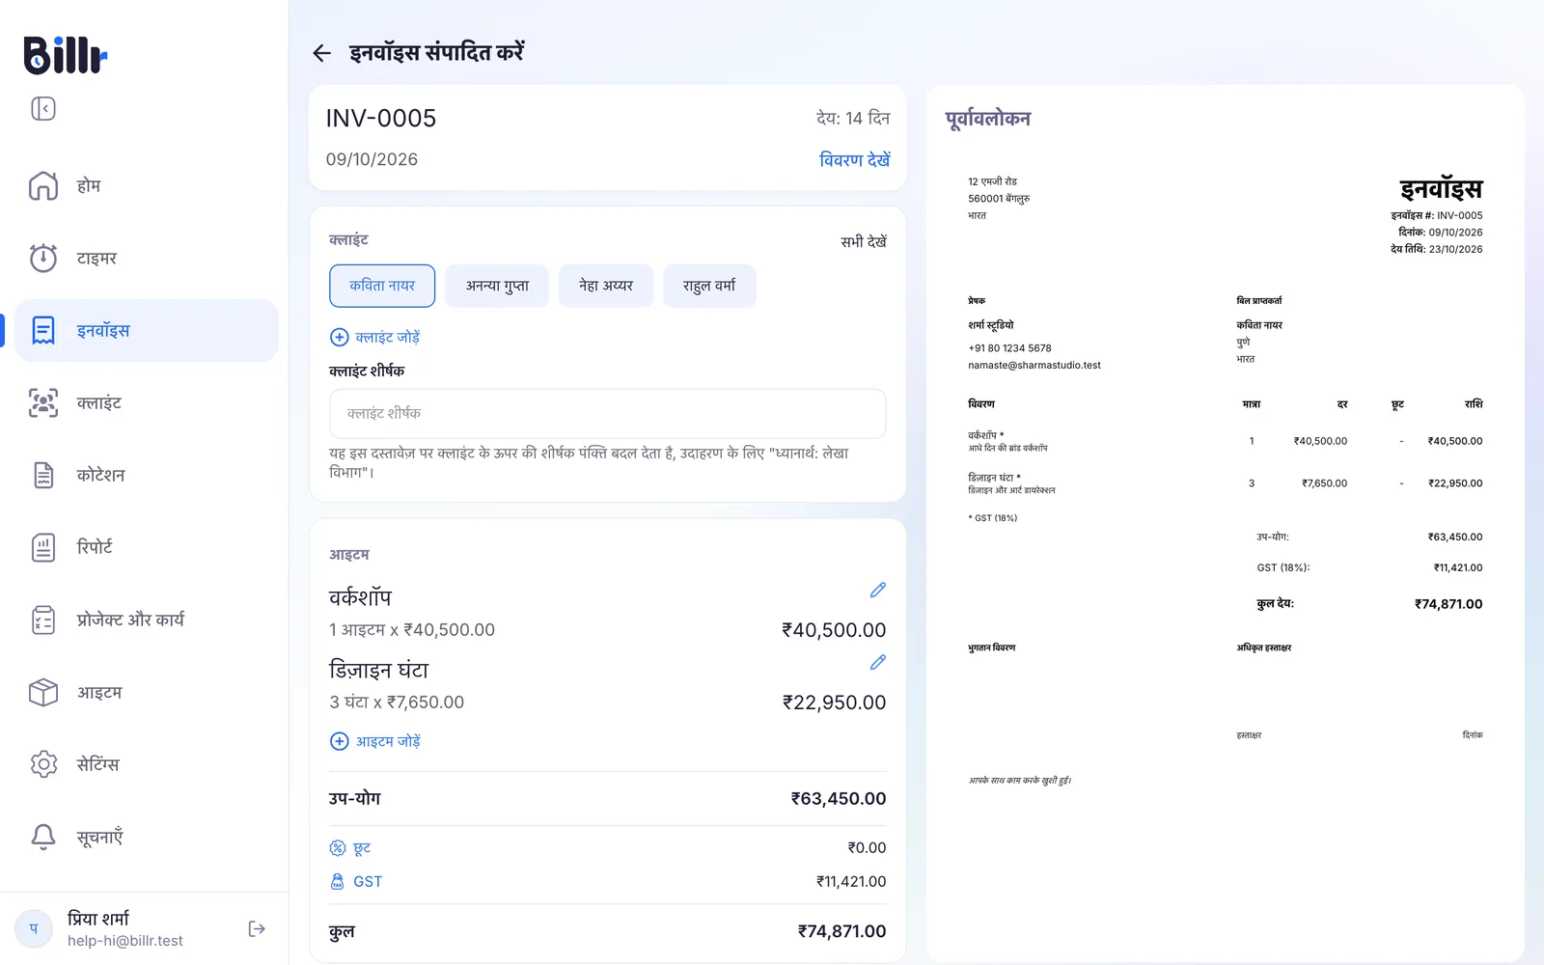Viewport: 1544px width, 965px height.
Task: Click the INV-0005 invoice number
Action: coord(381,118)
